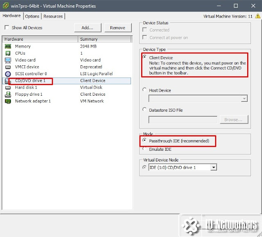The image size is (262, 237).
Task: Click the Floppy drive 1 icon
Action: click(x=8, y=94)
